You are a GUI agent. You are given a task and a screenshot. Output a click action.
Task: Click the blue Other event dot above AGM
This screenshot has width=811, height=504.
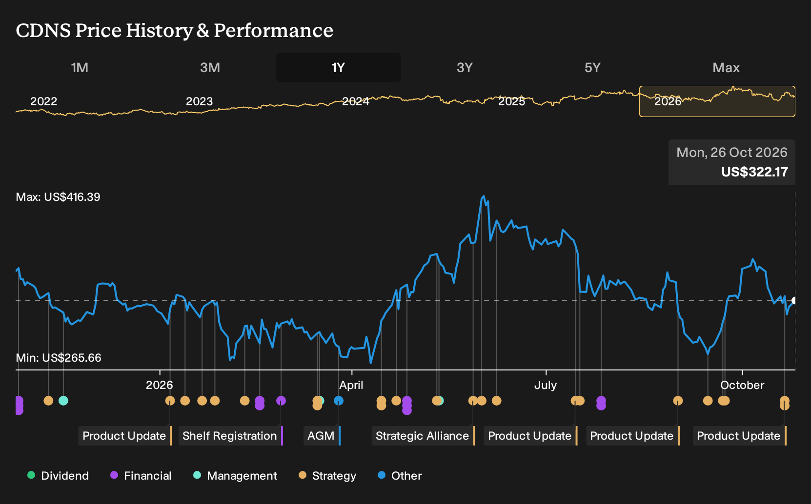tap(339, 401)
